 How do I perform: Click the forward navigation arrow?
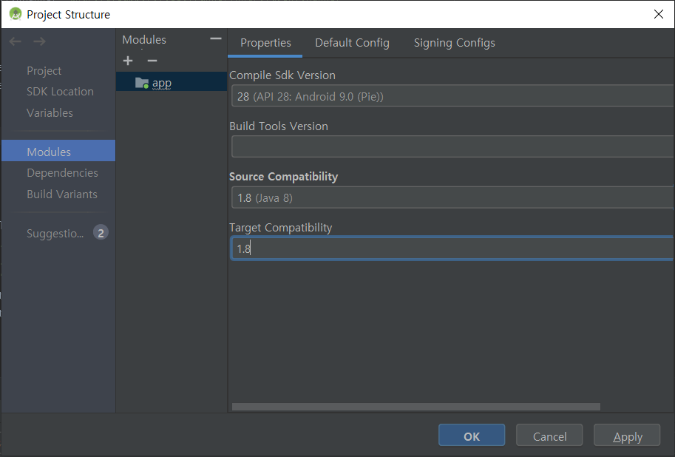pyautogui.click(x=40, y=41)
